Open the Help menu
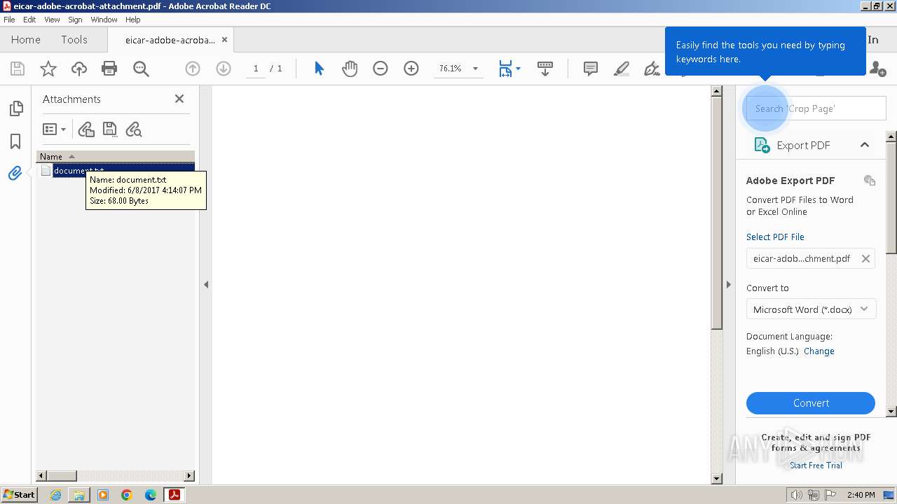 pos(133,20)
